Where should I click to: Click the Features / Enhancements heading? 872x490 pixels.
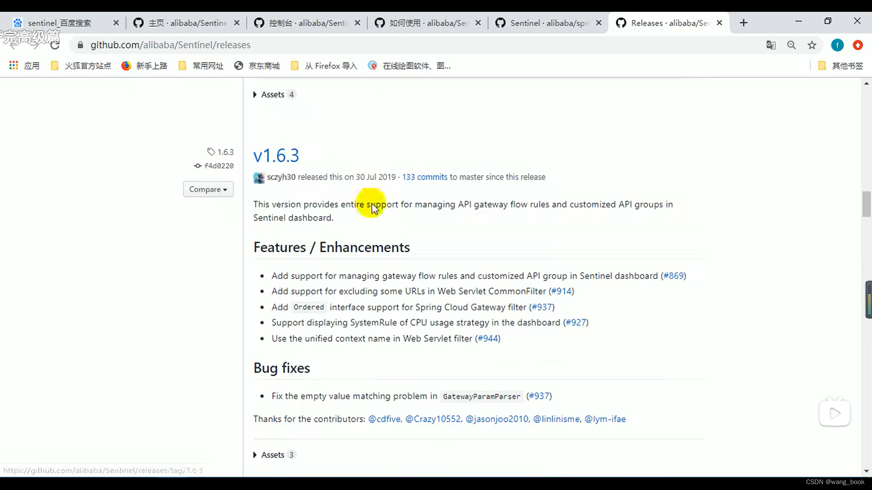(x=332, y=247)
